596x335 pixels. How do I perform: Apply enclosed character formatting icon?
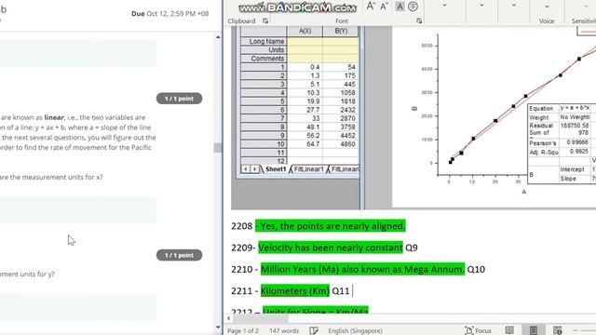click(x=413, y=7)
